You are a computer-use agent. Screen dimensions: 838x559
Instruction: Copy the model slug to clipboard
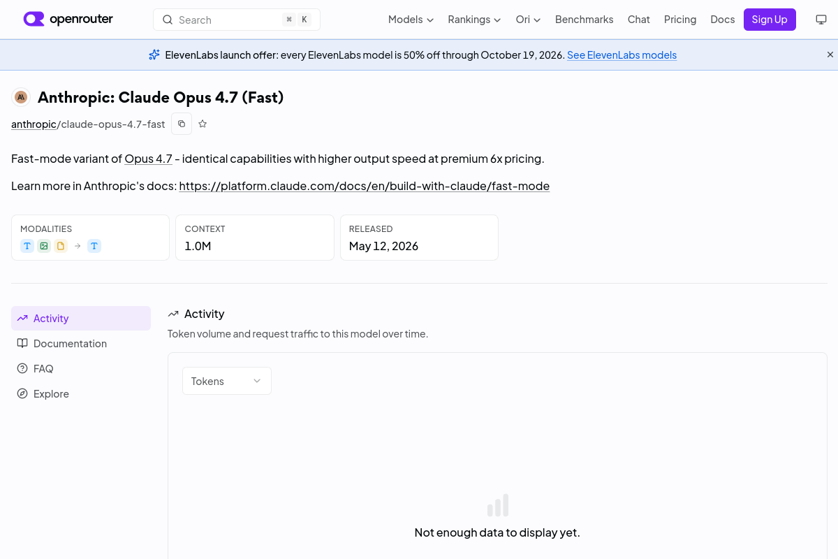182,124
